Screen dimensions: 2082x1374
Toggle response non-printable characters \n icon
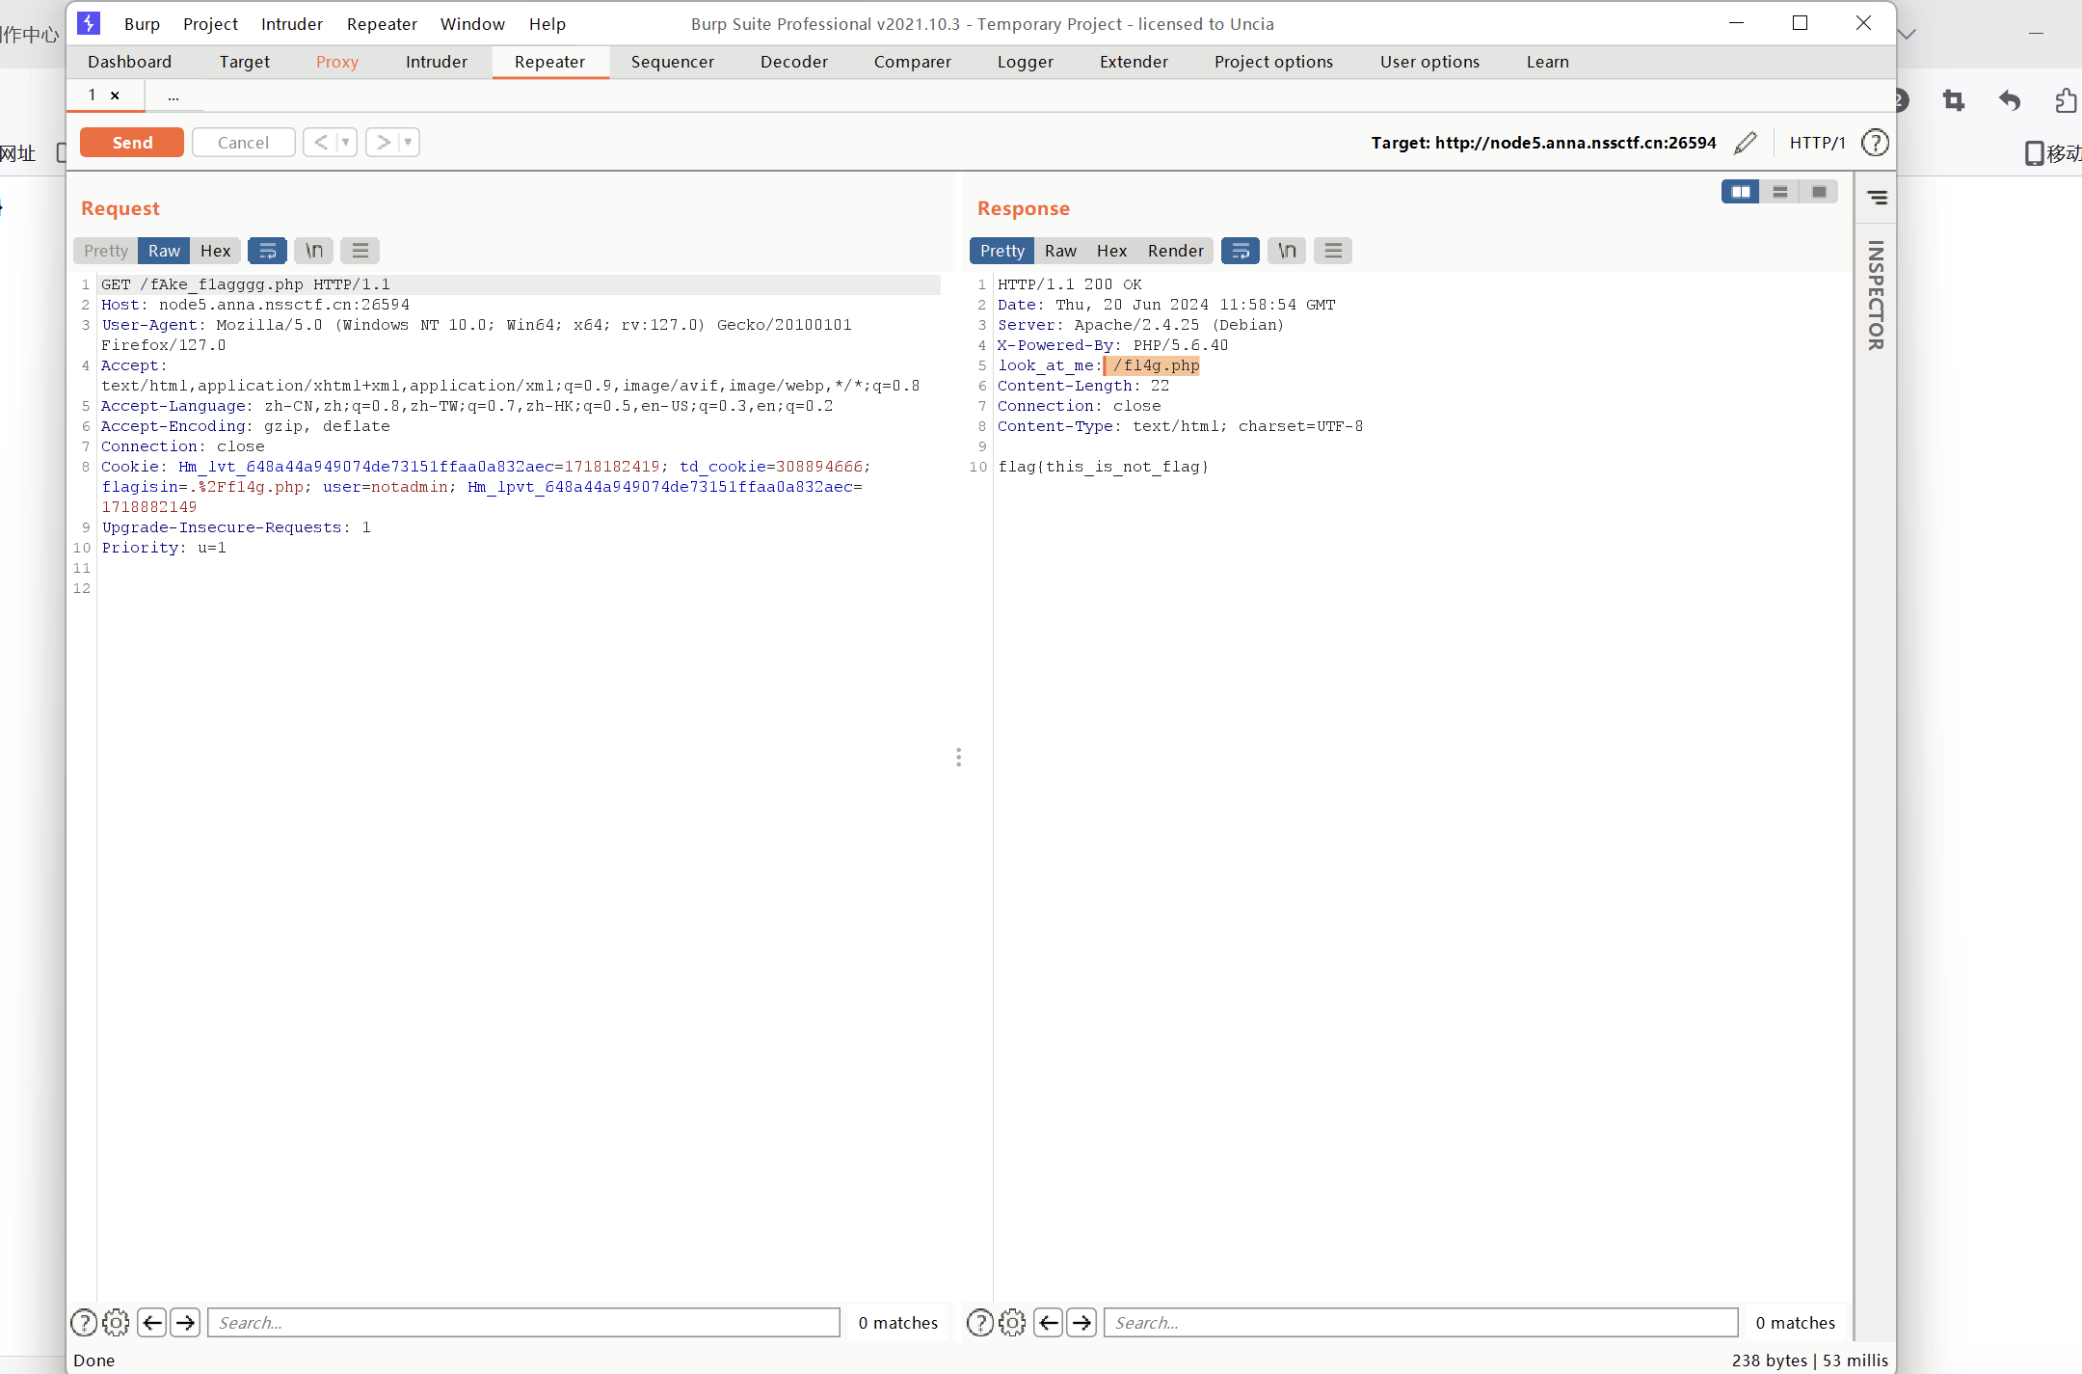click(1287, 251)
